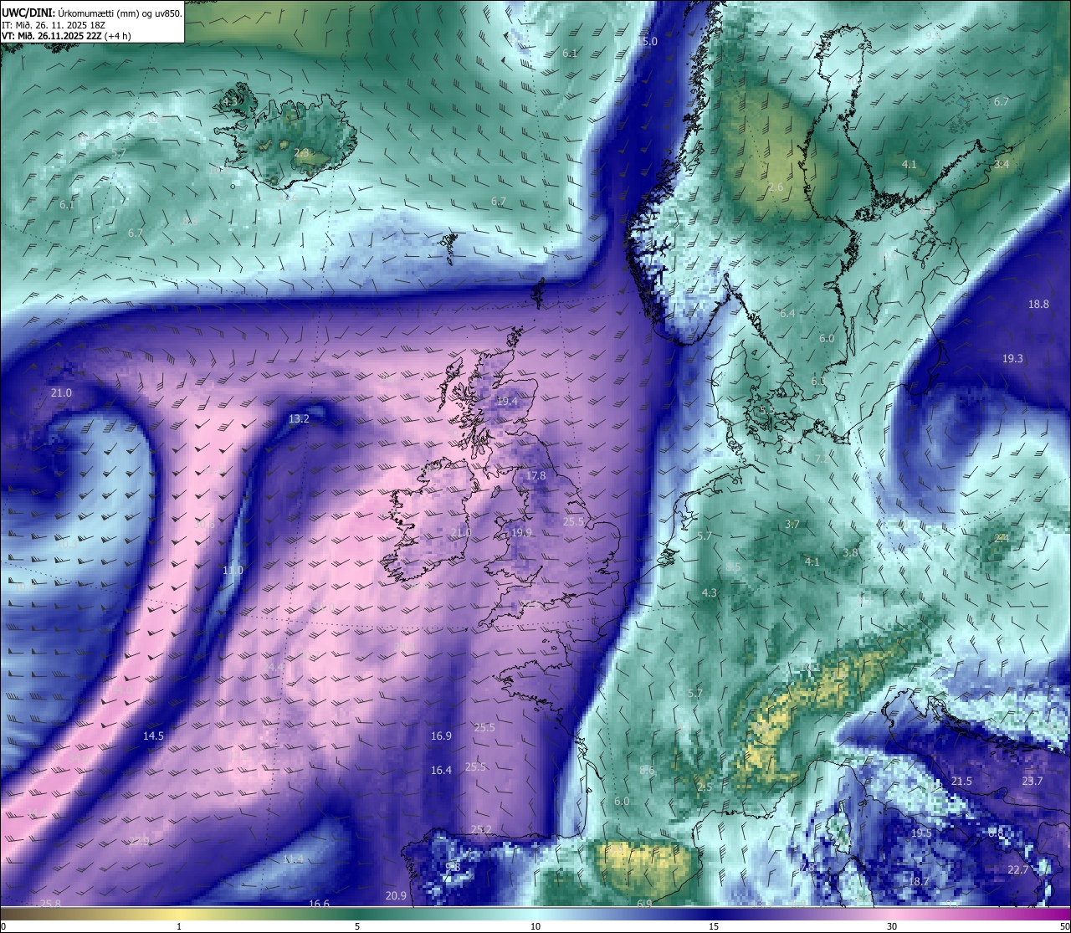Viewport: 1071px width, 933px height.
Task: Click the 19.3 value on the map
Action: (x=1012, y=359)
